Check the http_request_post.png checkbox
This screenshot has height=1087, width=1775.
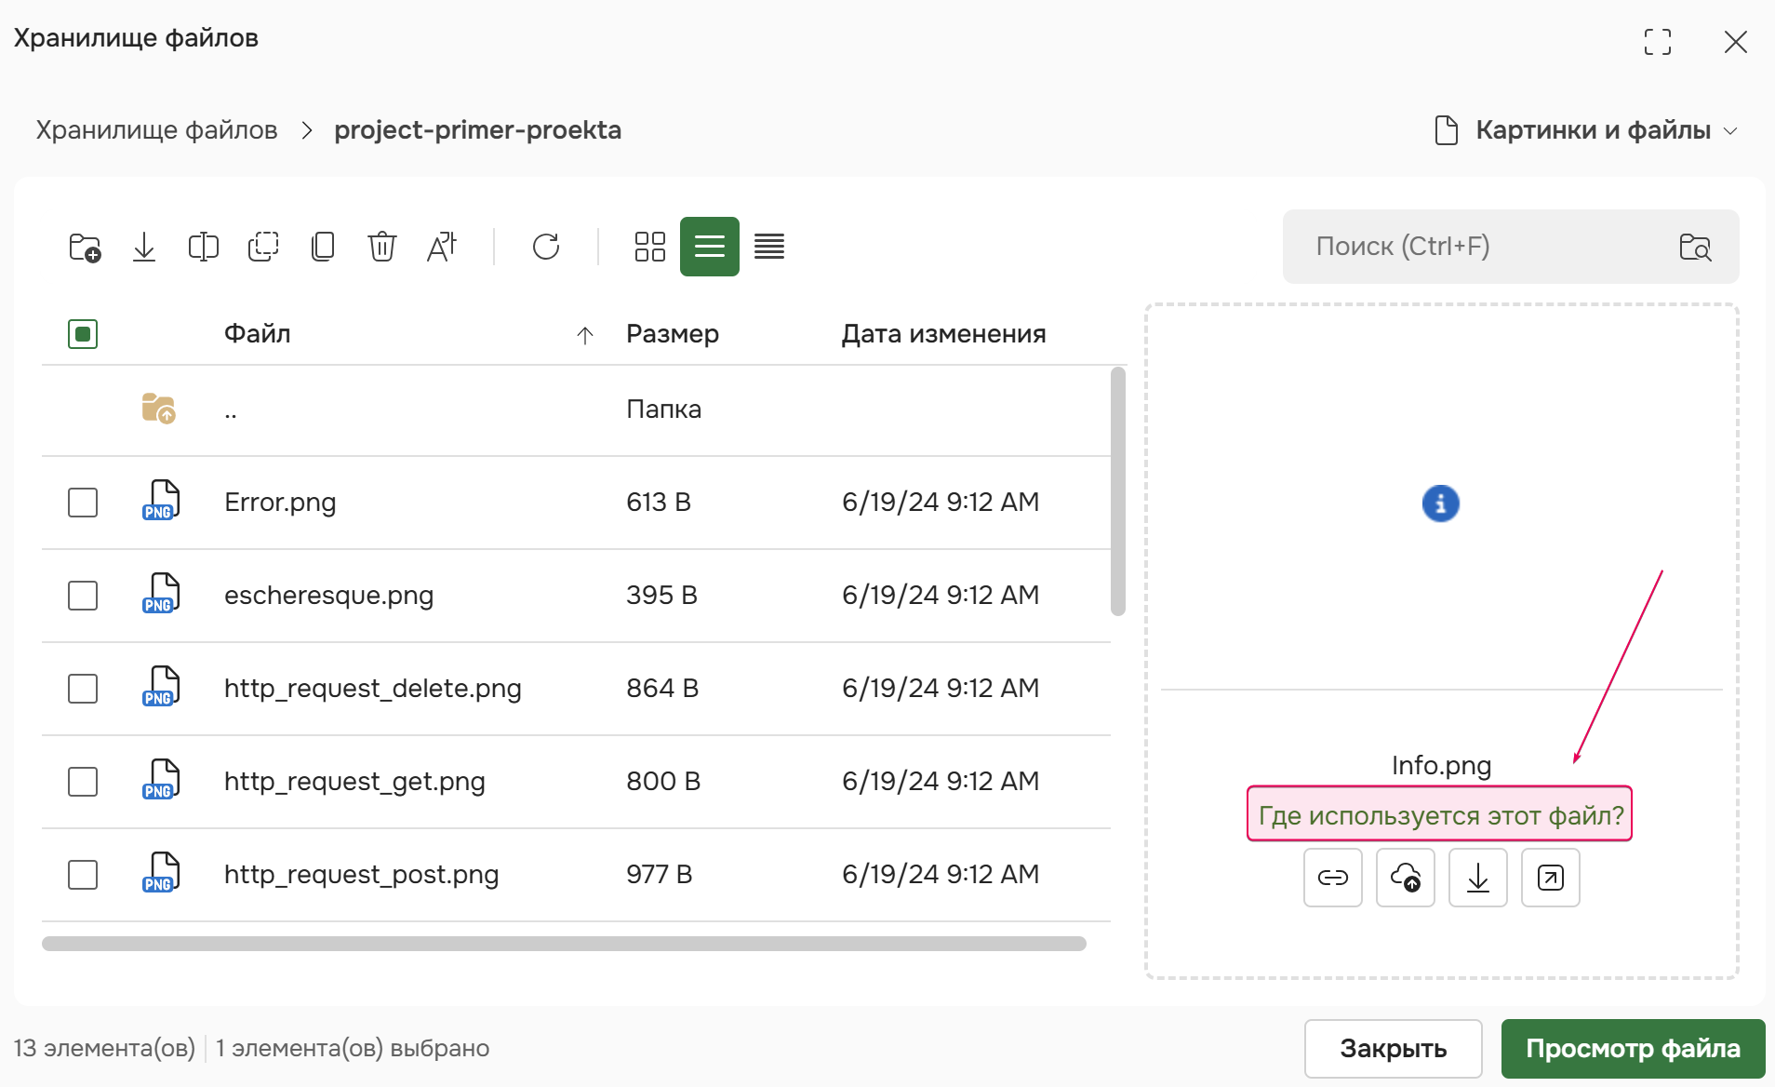coord(83,875)
